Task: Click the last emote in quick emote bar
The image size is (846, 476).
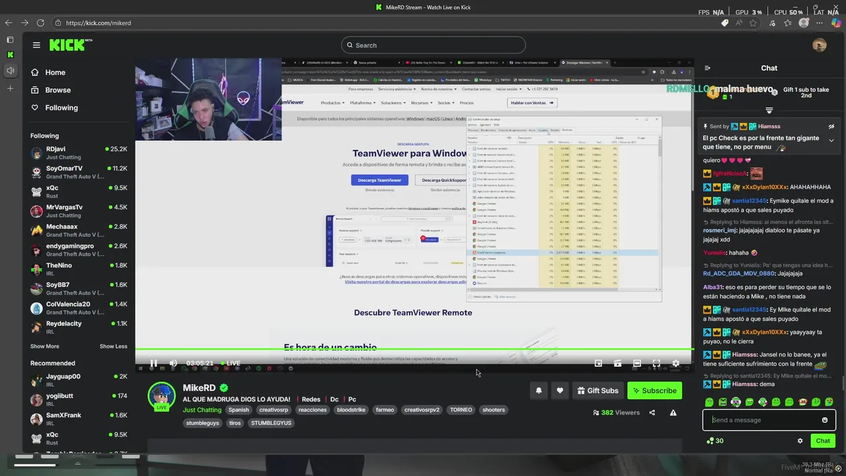Action: click(x=829, y=402)
